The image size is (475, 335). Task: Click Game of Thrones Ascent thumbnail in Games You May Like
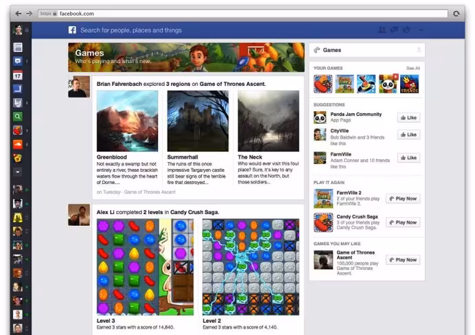tap(323, 260)
